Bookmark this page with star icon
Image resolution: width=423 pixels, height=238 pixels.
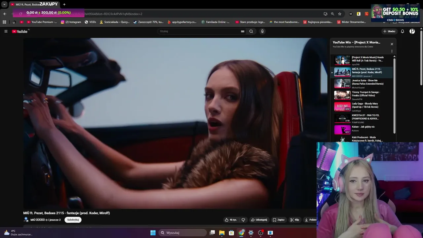339,14
